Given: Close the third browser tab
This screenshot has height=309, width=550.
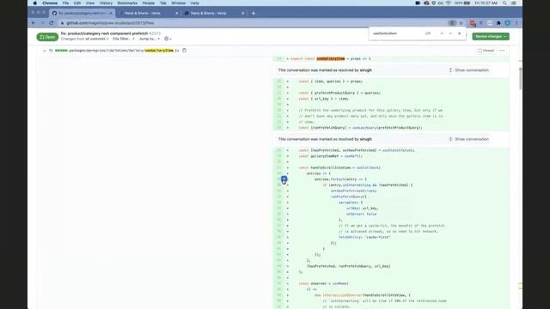Looking at the screenshot, I should coord(242,14).
